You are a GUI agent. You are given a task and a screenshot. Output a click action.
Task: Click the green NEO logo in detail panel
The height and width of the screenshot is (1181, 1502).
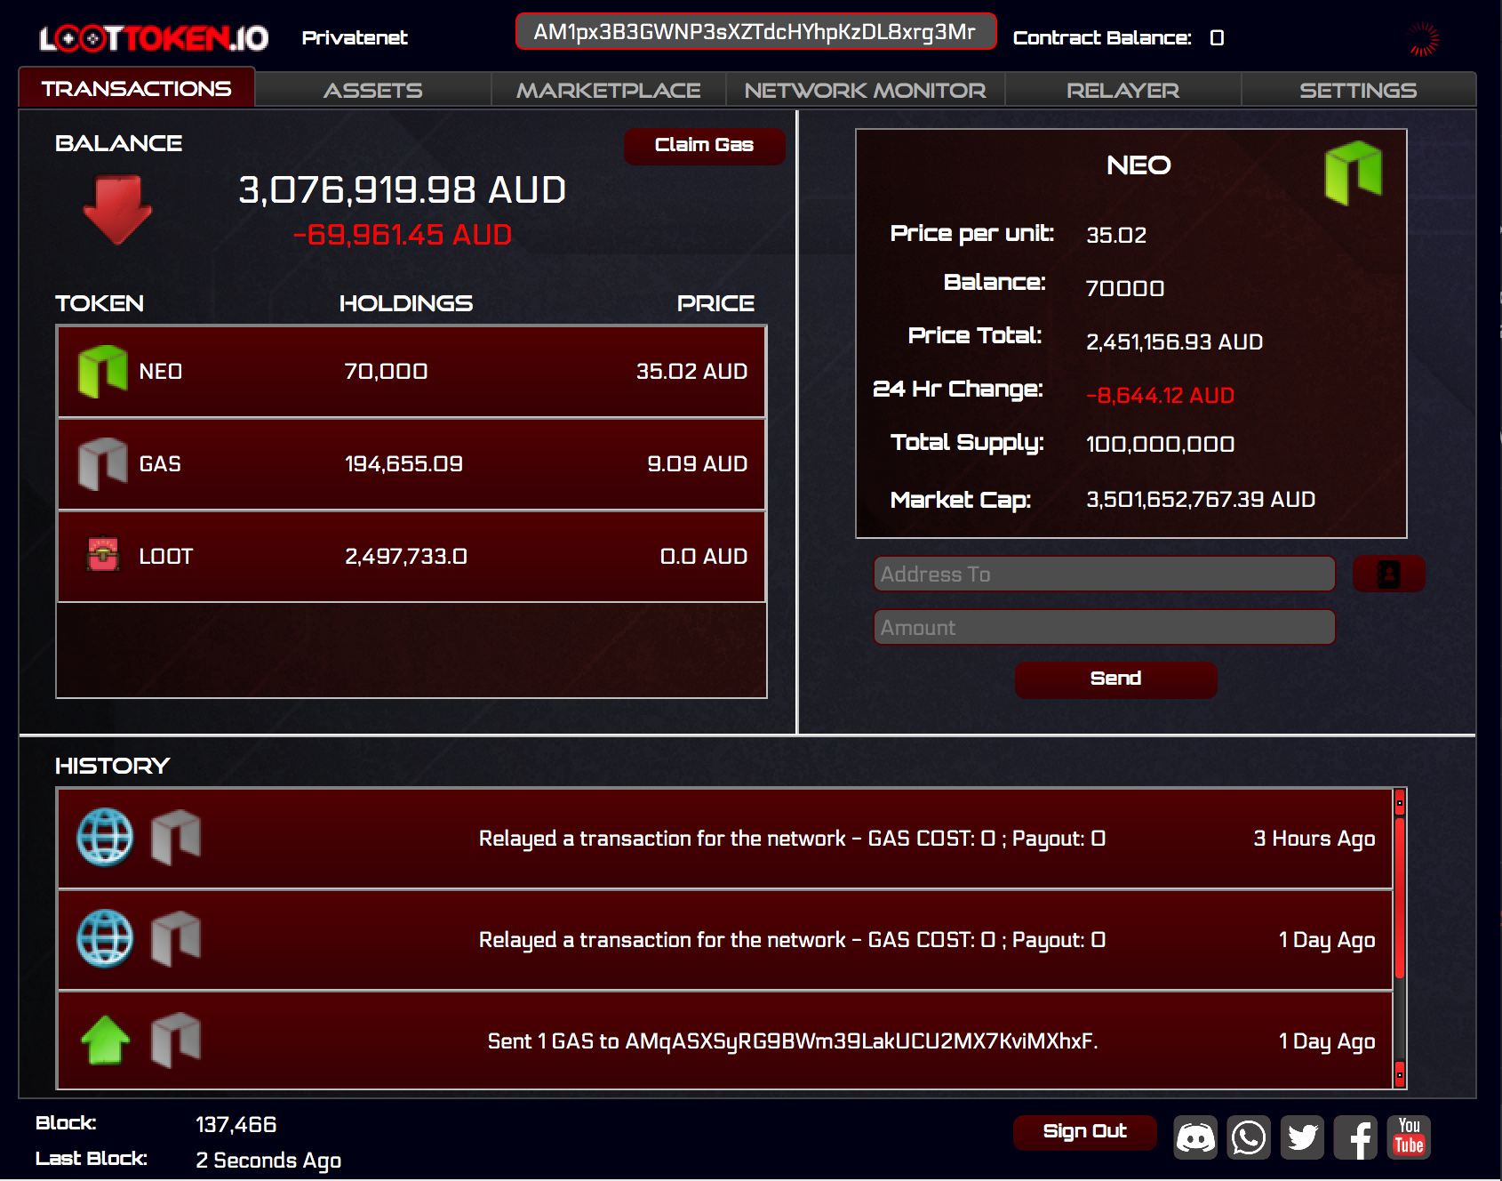tap(1353, 173)
